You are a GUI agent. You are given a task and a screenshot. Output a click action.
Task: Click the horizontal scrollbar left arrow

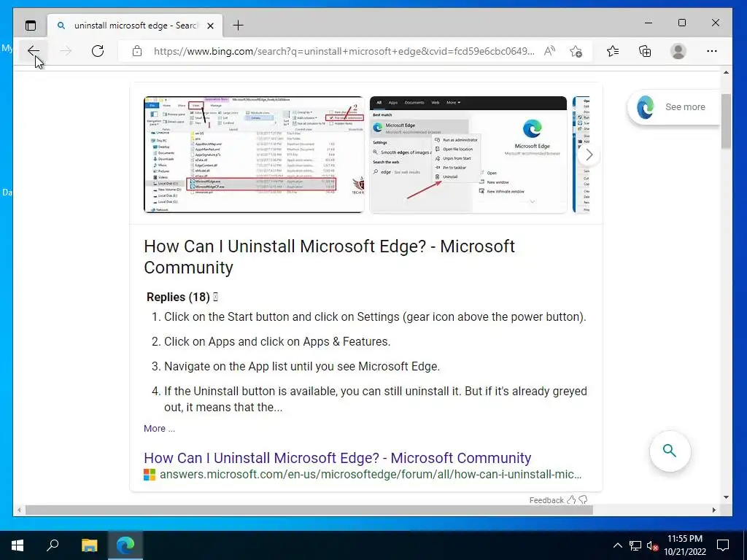19,510
